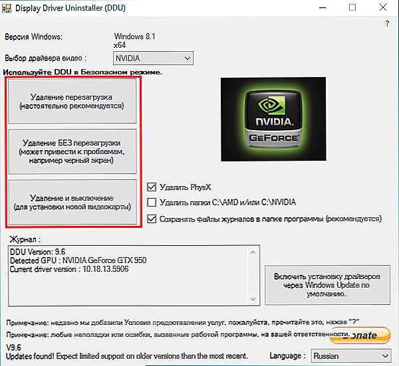The height and width of the screenshot is (366, 399).
Task: Click Удаление БЕЗ перезагрузки button
Action: (72, 151)
